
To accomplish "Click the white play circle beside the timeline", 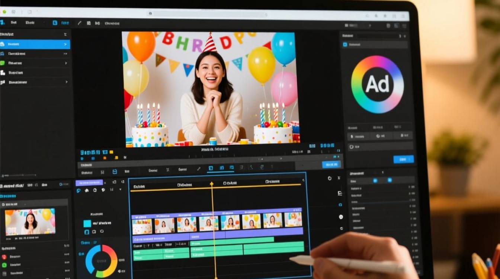I will 341,217.
